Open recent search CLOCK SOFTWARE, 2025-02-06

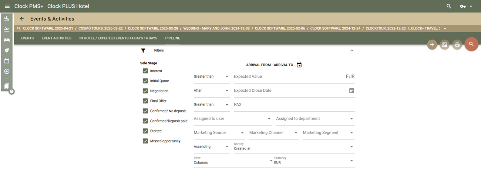[x=280, y=28]
